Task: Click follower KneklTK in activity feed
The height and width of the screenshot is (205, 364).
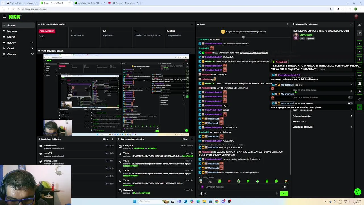Action: 48,153
